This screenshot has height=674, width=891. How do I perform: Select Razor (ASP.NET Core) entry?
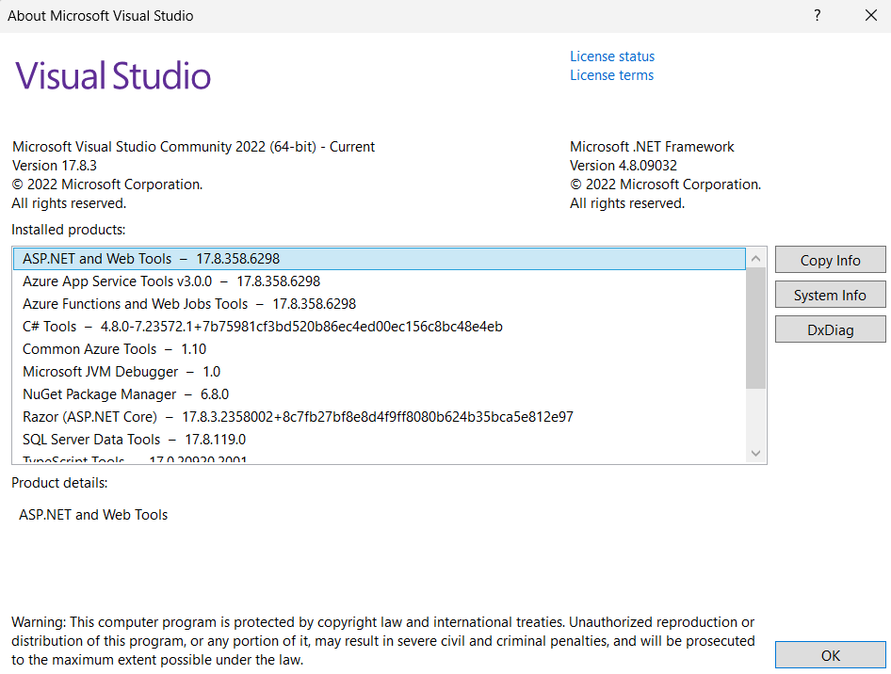click(379, 417)
